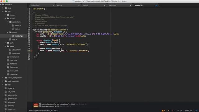The height and width of the screenshot is (112, 199).
Task: Open app.js in the scripts folder
Action: pos(15,40)
